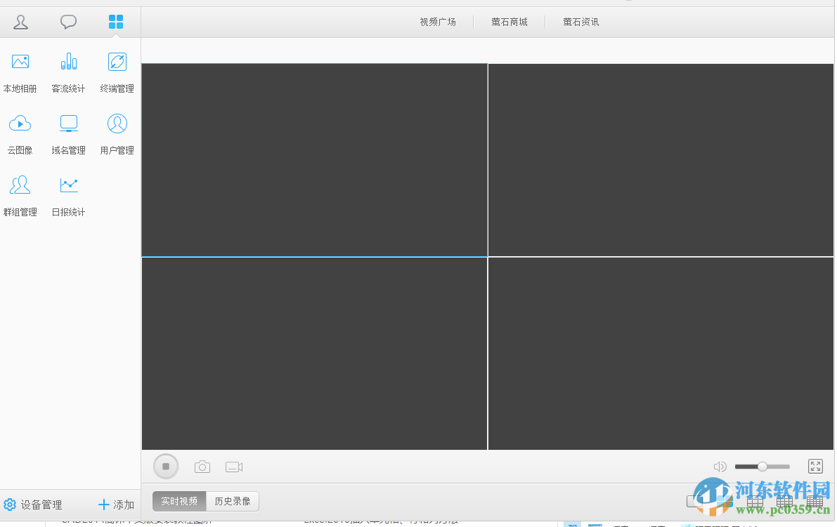The width and height of the screenshot is (837, 527).
Task: Click 添加 to add a device
Action: click(x=117, y=505)
